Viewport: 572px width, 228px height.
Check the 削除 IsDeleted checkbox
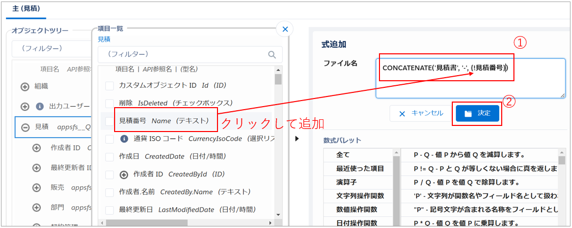point(110,103)
